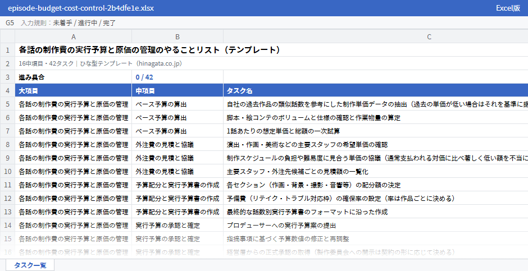The height and width of the screenshot is (271, 528).
Task: Open the タスク一覧 sheet tab
Action: point(30,265)
